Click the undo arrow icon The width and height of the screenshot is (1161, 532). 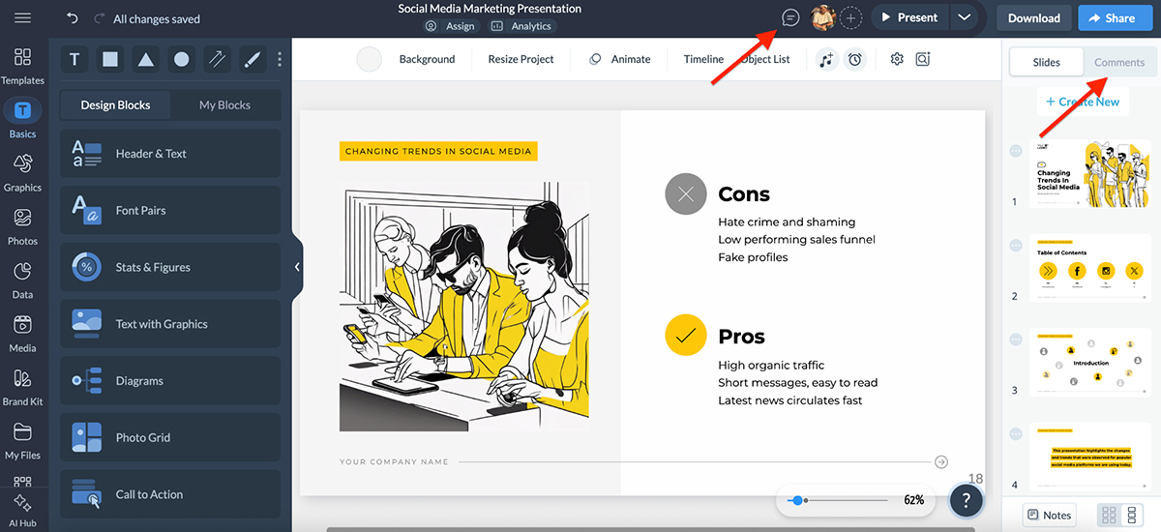coord(73,18)
